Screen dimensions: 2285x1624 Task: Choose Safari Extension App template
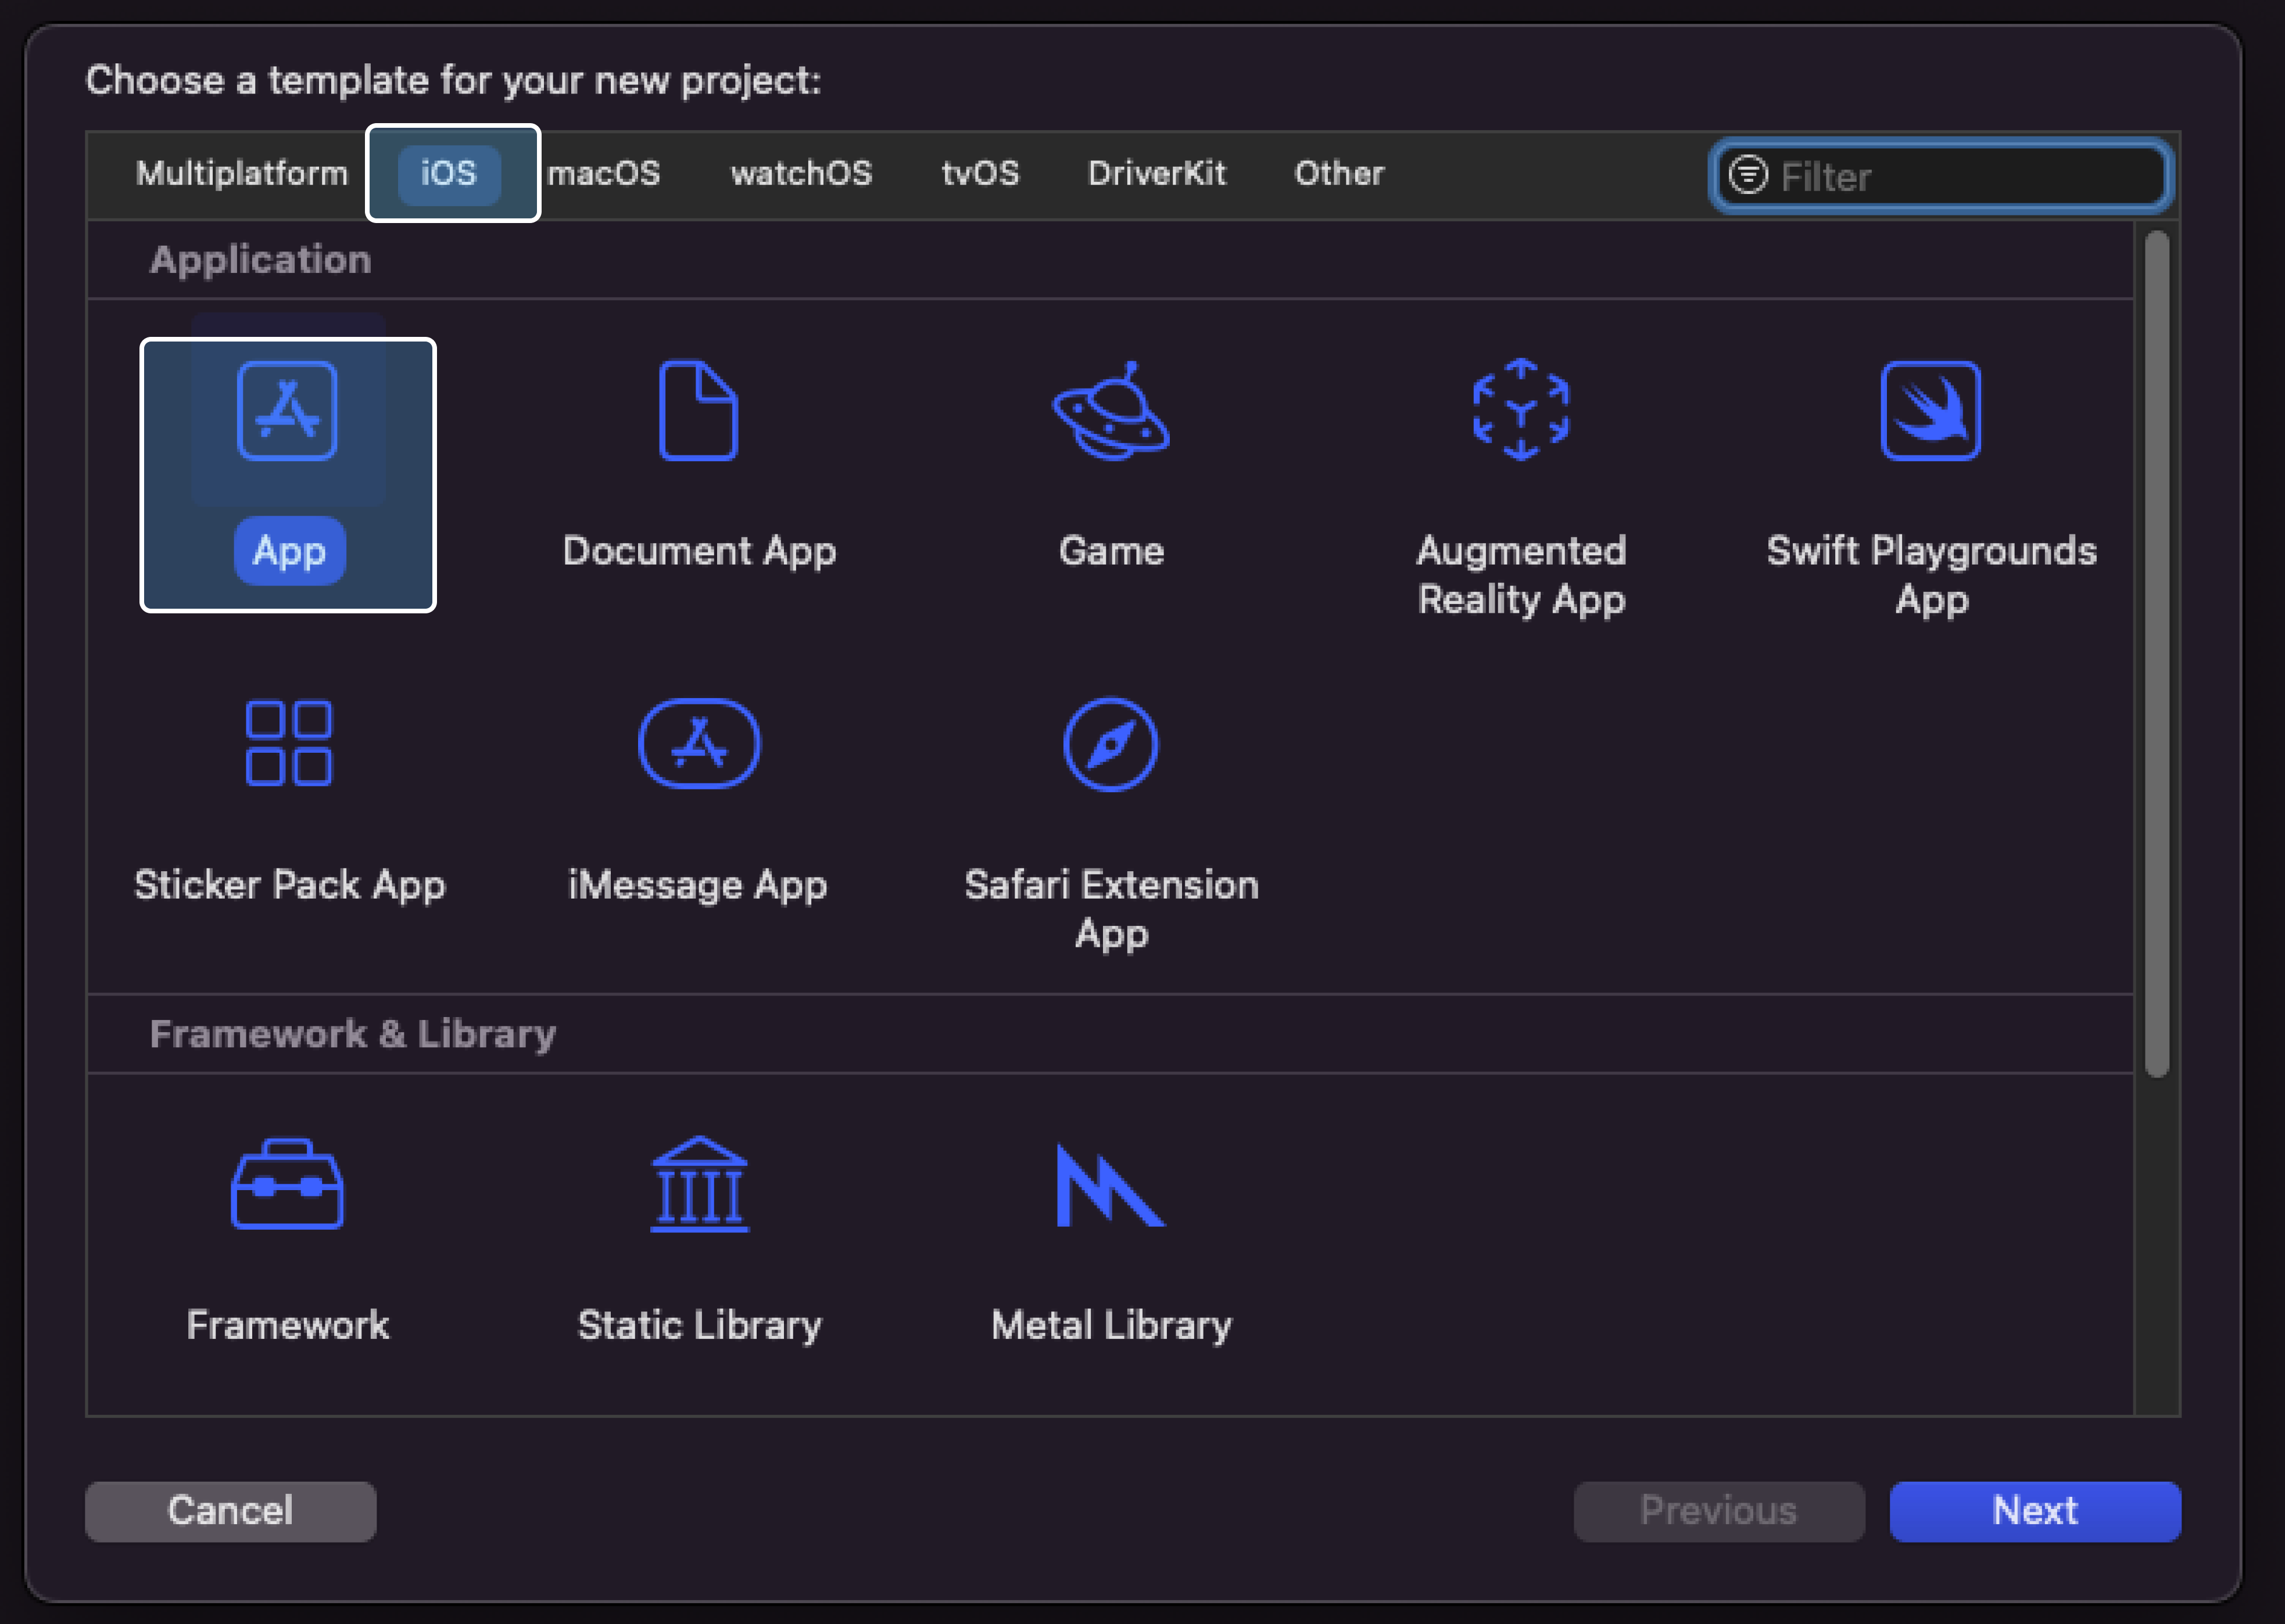click(x=1111, y=744)
